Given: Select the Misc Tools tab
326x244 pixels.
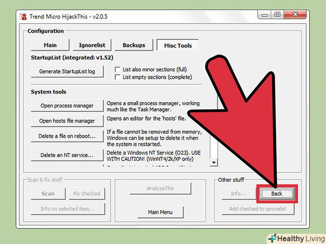Looking at the screenshot, I should click(178, 45).
